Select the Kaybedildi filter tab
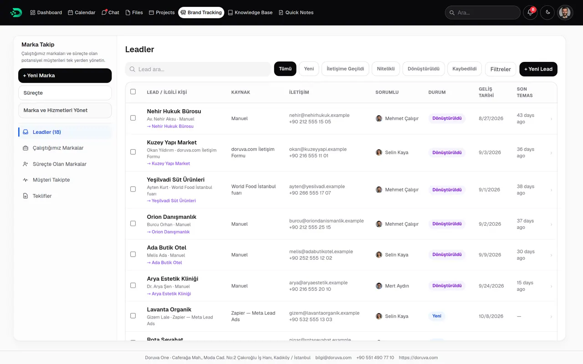The width and height of the screenshot is (583, 364). pos(465,69)
